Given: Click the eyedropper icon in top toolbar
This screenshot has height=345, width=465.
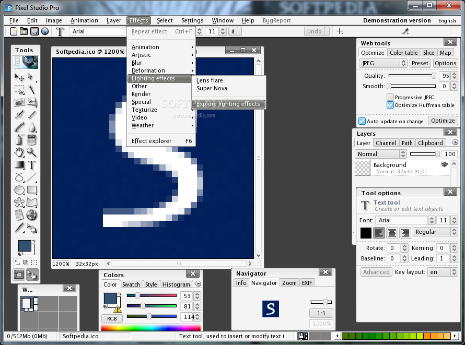Looking at the screenshot, I should 405,31.
